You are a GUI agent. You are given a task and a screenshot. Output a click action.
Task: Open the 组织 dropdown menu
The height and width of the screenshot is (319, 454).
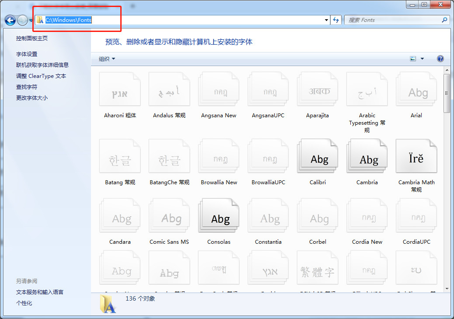coord(107,59)
